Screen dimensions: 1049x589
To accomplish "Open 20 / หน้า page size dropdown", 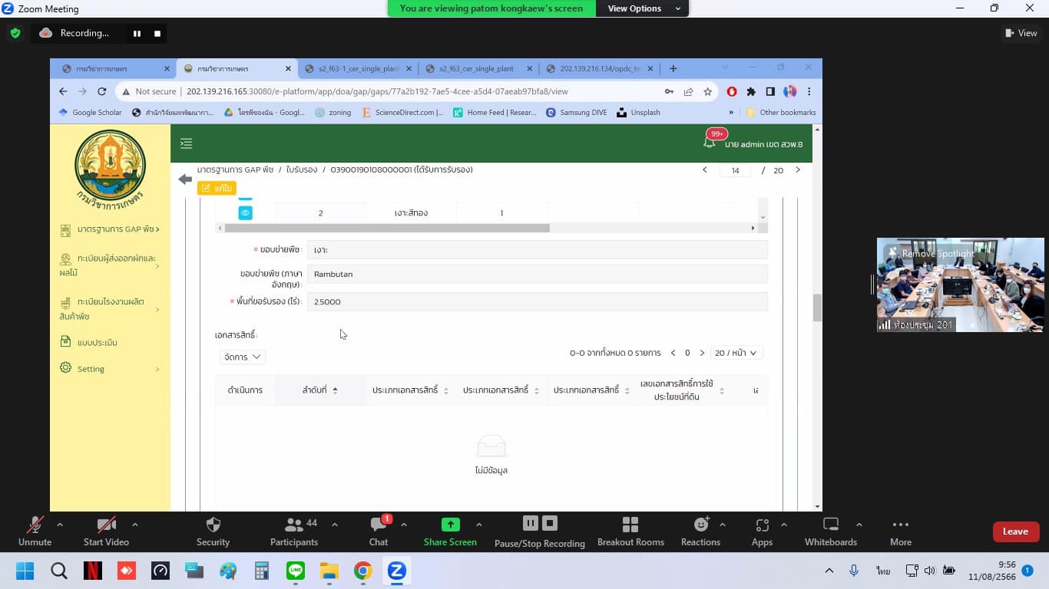I will tap(736, 353).
